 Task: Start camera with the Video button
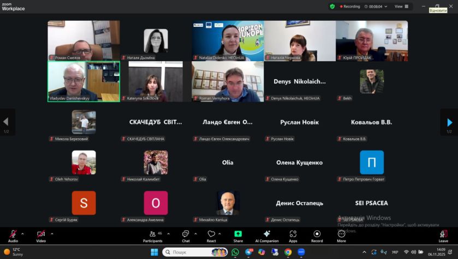pyautogui.click(x=41, y=236)
